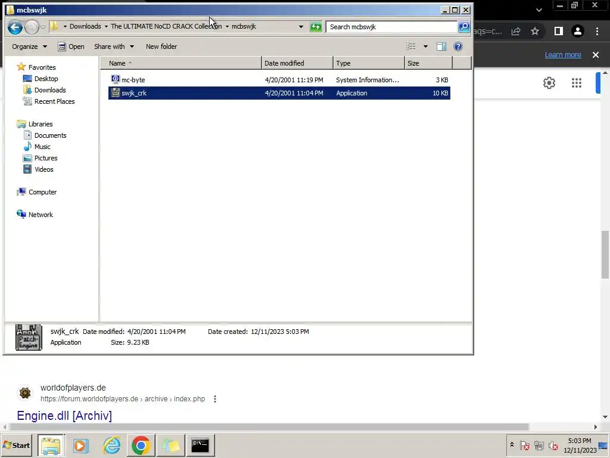610x458 pixels.
Task: Open more options for worldofplayers.de result
Action: 214,399
